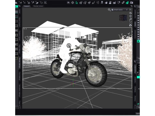Screen dimensions: 155x116
Task: Toggle the sixth eye visibility icon in Scene
Action: pyautogui.click(x=138, y=27)
